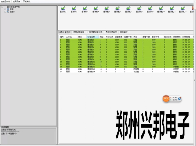Expand the 思源 tree node
Image resolution: width=196 pixels, height=146 pixels.
(x=5, y=9)
